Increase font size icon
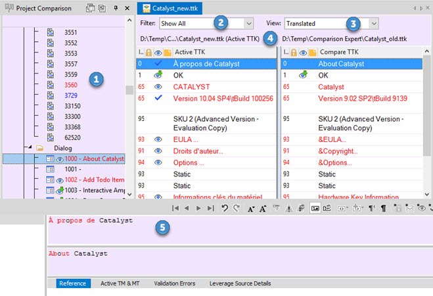The image size is (433, 296). tap(263, 209)
